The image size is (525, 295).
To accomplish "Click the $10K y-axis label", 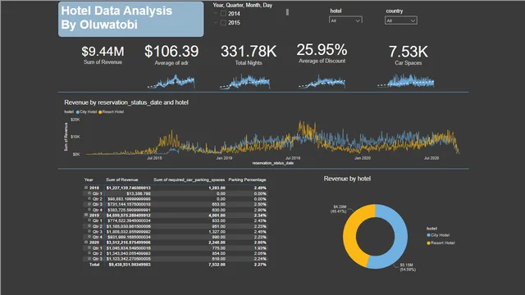I will tap(75, 137).
